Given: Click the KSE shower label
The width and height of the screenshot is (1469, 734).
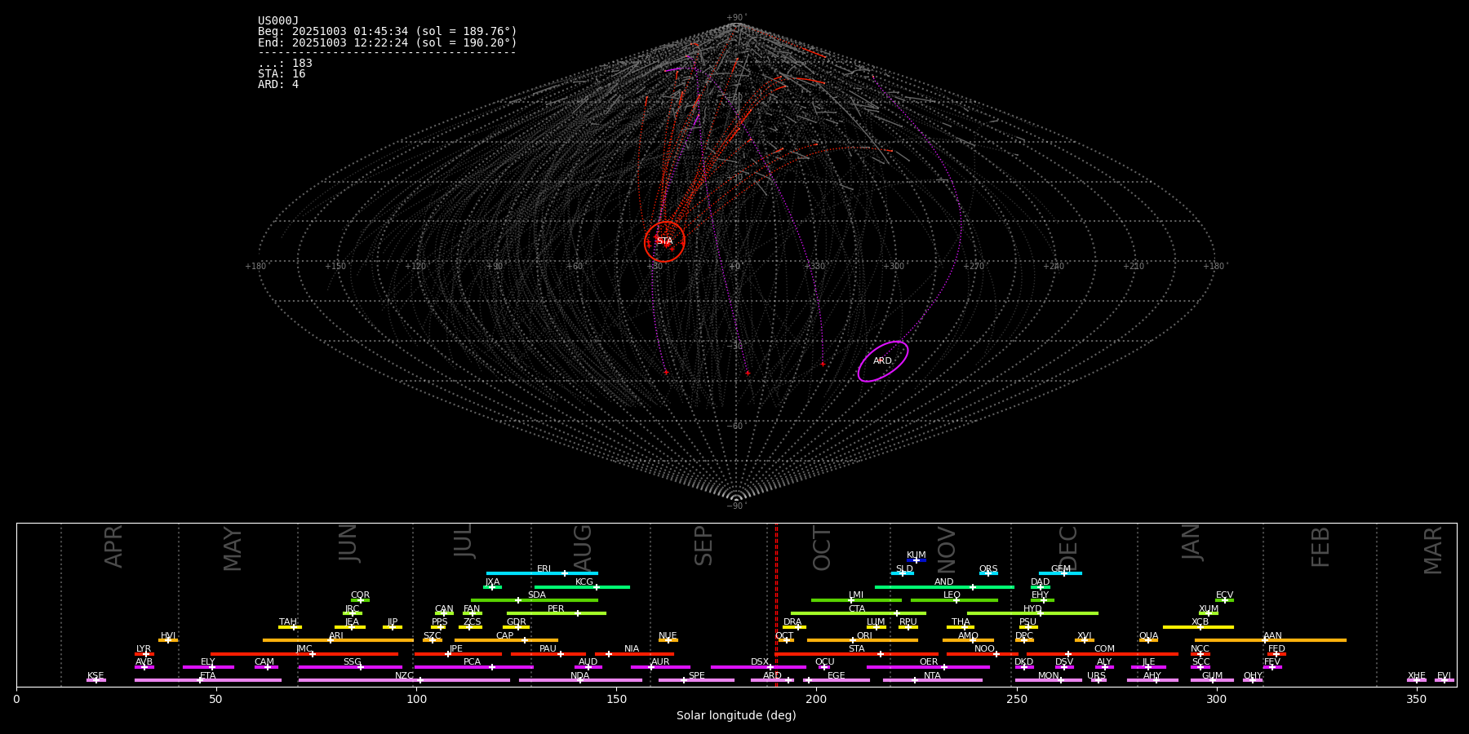Looking at the screenshot, I should tap(95, 676).
